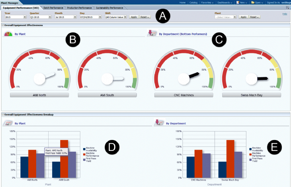The height and width of the screenshot is (187, 291).
Task: Open the Shift column value dropdown
Action: [125, 17]
